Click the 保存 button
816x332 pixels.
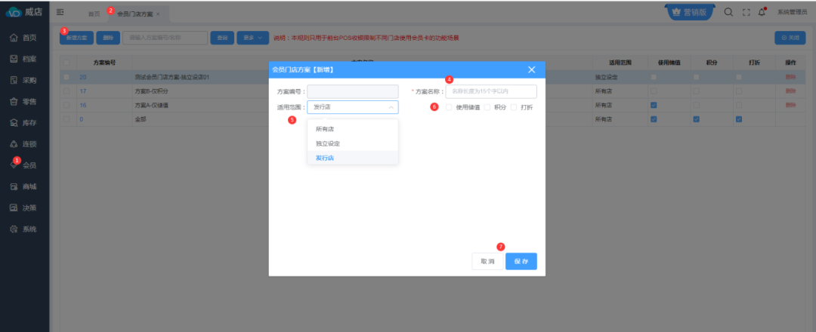pyautogui.click(x=521, y=261)
